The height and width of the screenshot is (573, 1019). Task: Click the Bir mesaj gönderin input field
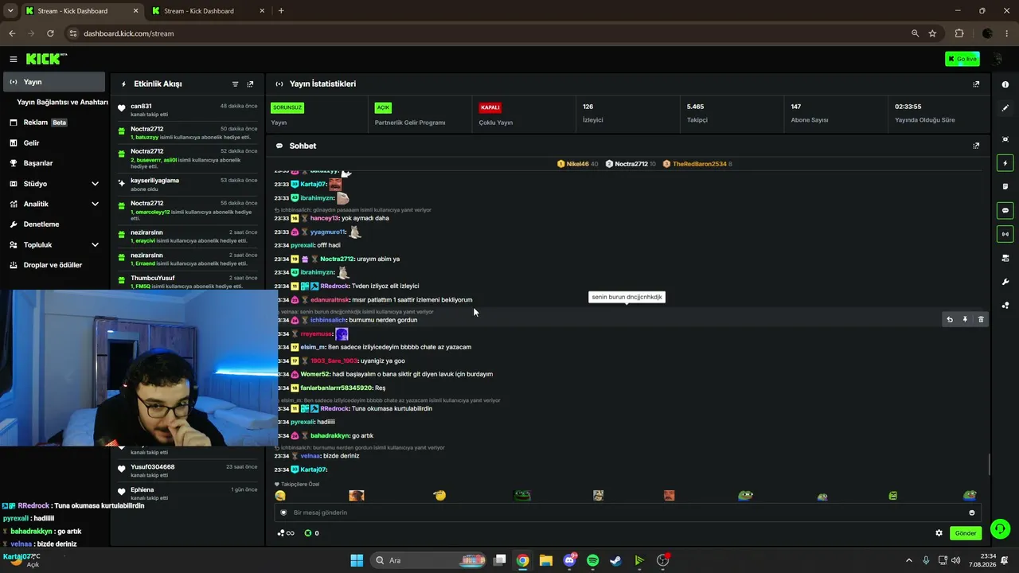[629, 513]
